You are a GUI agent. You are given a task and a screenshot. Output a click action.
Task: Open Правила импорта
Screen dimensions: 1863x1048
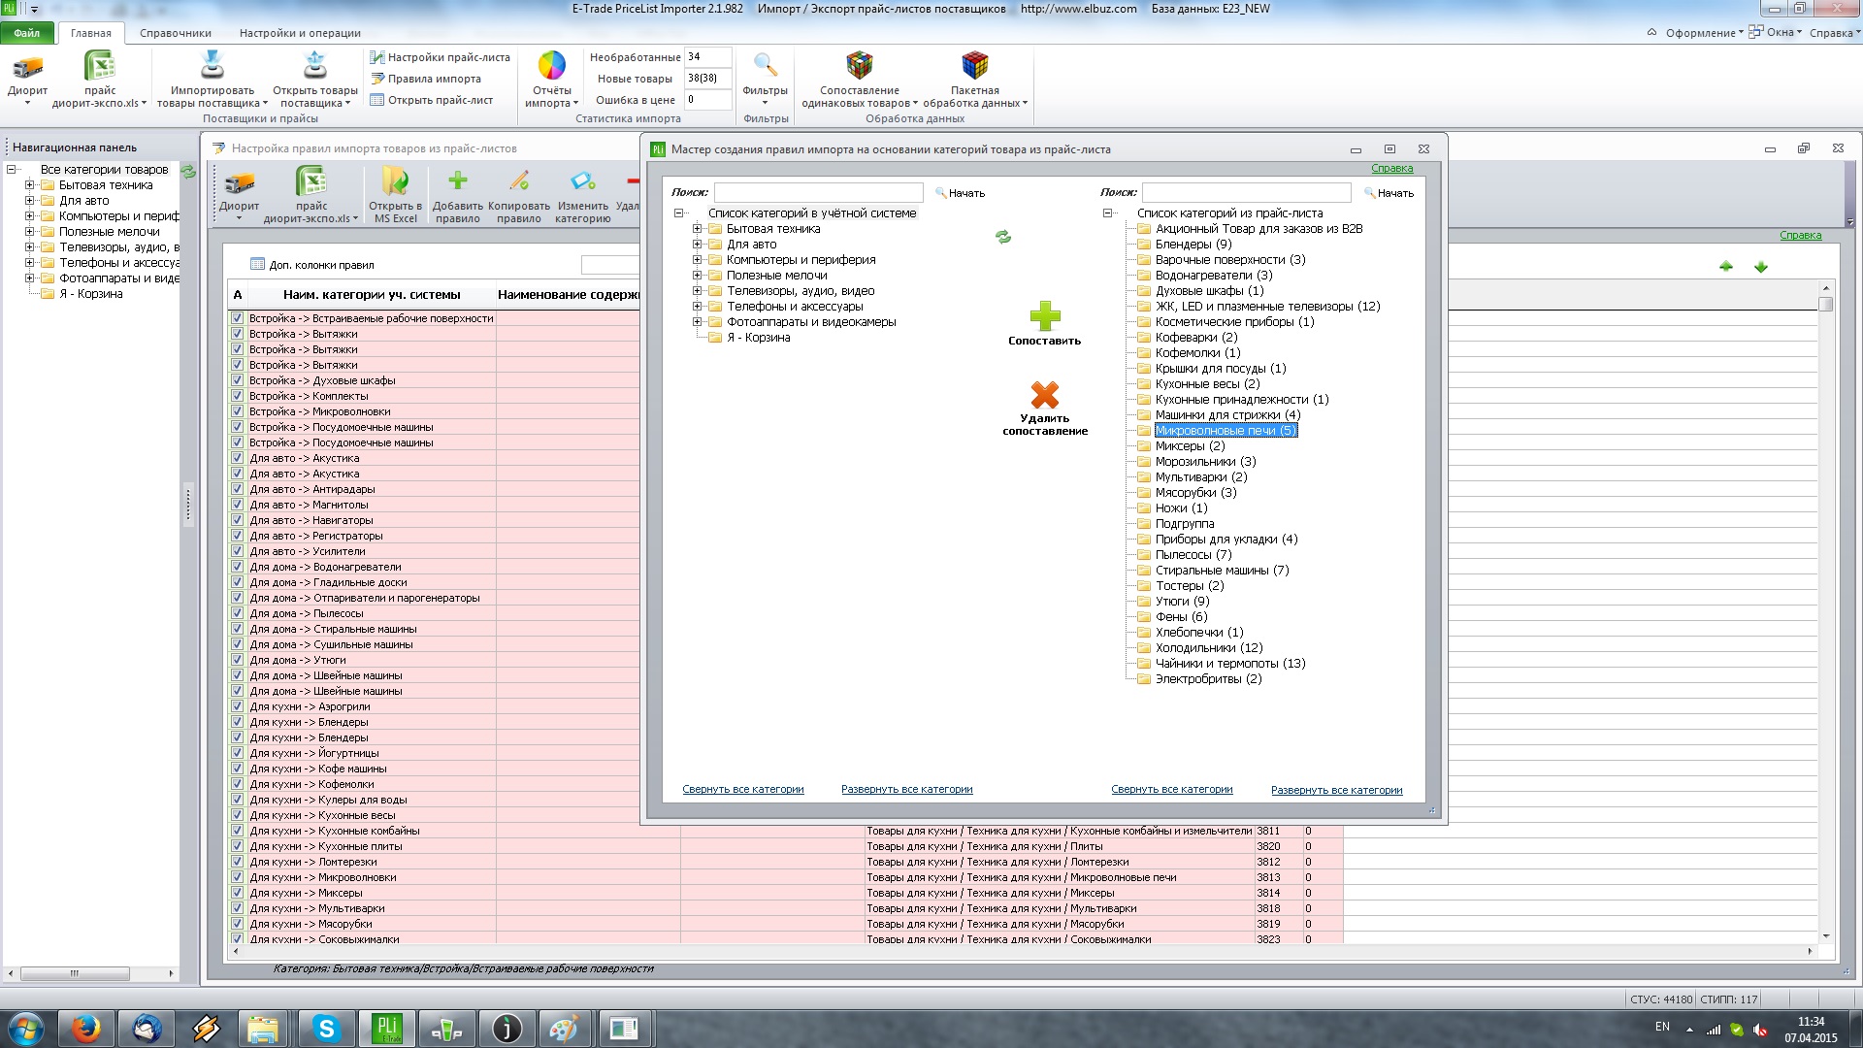425,79
